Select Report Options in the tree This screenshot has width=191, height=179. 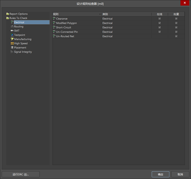coord(19,14)
